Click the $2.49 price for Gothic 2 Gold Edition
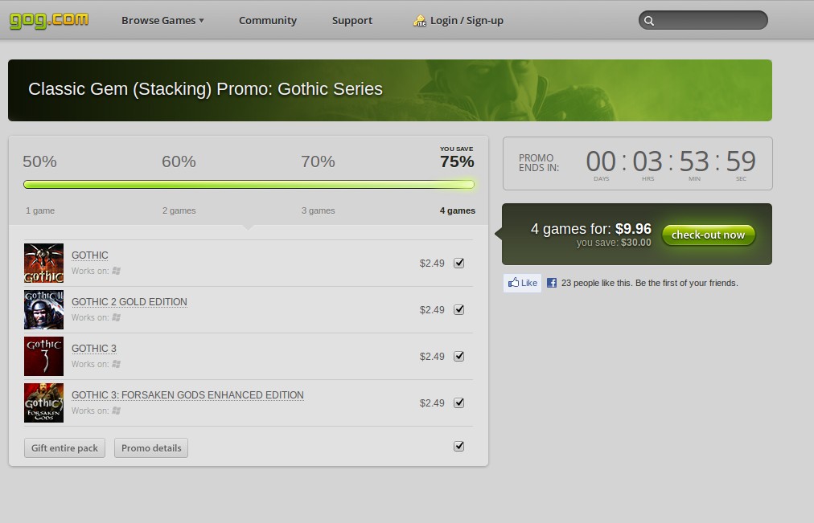The image size is (814, 523). tap(432, 310)
